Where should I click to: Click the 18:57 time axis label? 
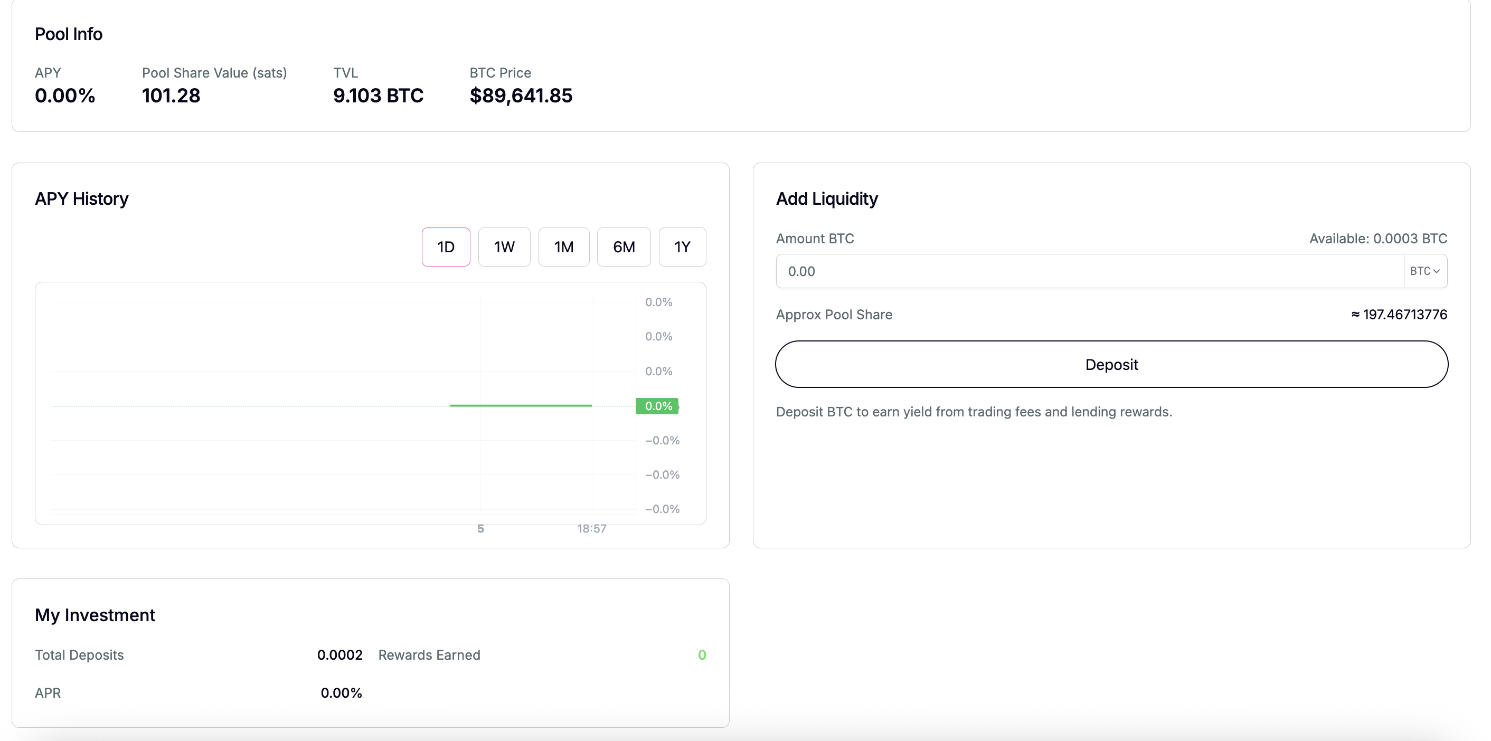(x=591, y=529)
